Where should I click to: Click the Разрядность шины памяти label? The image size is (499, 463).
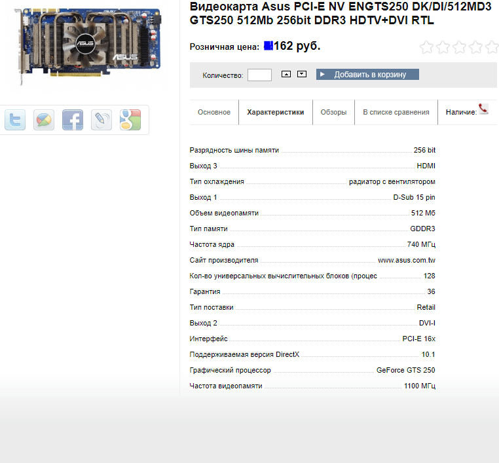[234, 150]
